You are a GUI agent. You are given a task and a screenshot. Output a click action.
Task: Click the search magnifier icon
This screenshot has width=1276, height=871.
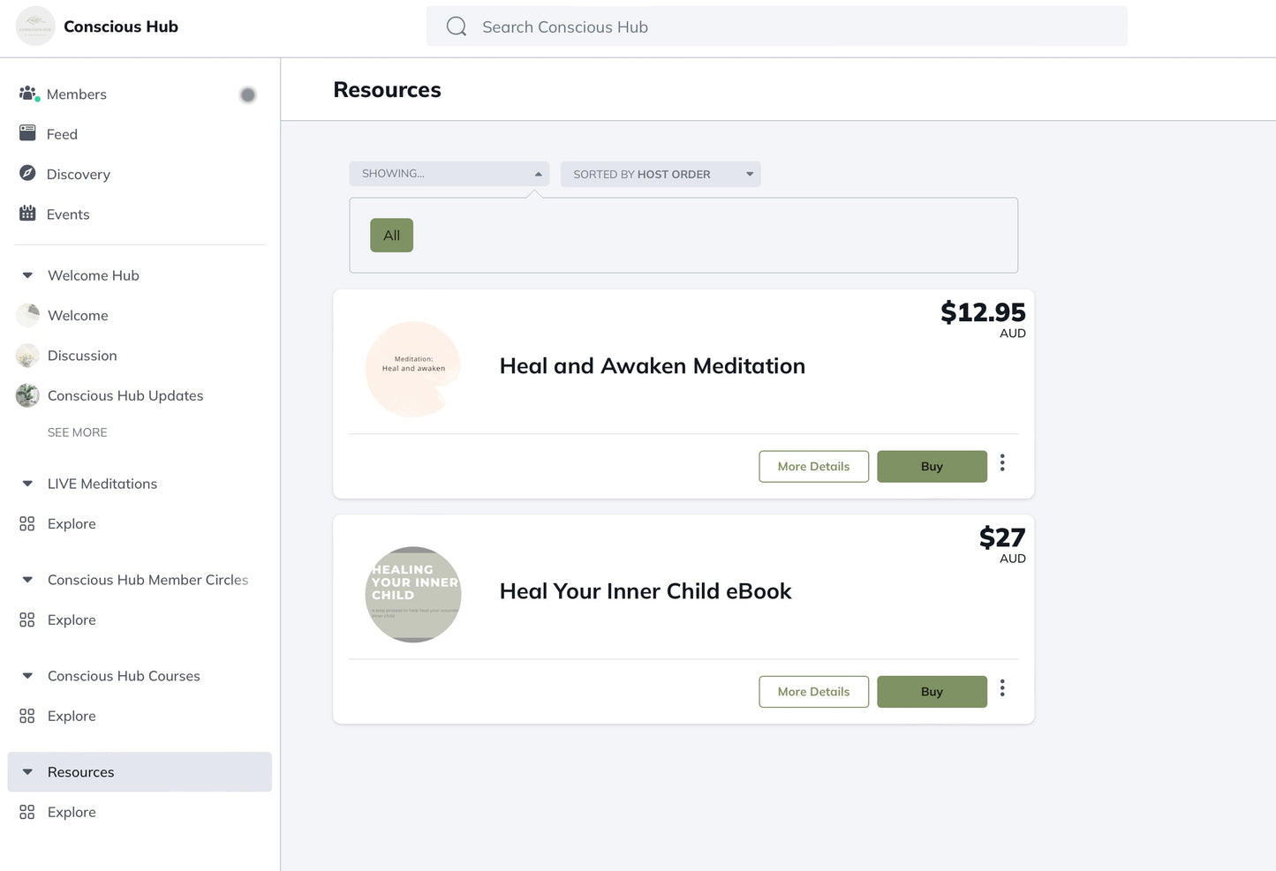[x=457, y=26]
